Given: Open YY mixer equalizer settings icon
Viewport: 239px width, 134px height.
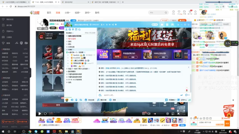Looking at the screenshot, I should pos(81,100).
